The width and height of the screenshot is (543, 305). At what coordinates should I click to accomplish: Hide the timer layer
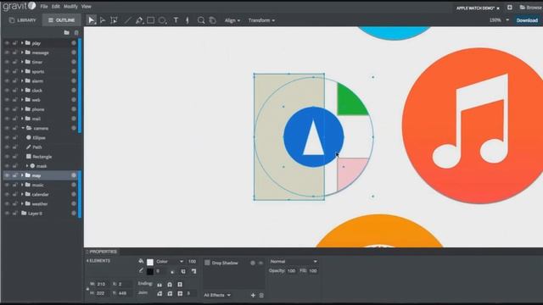point(7,62)
